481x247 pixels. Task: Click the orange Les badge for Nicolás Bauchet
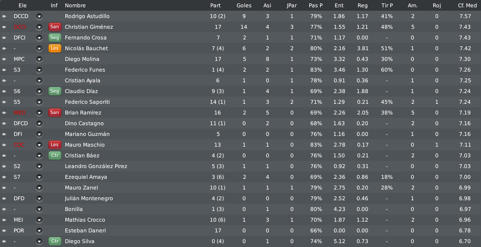coord(54,48)
